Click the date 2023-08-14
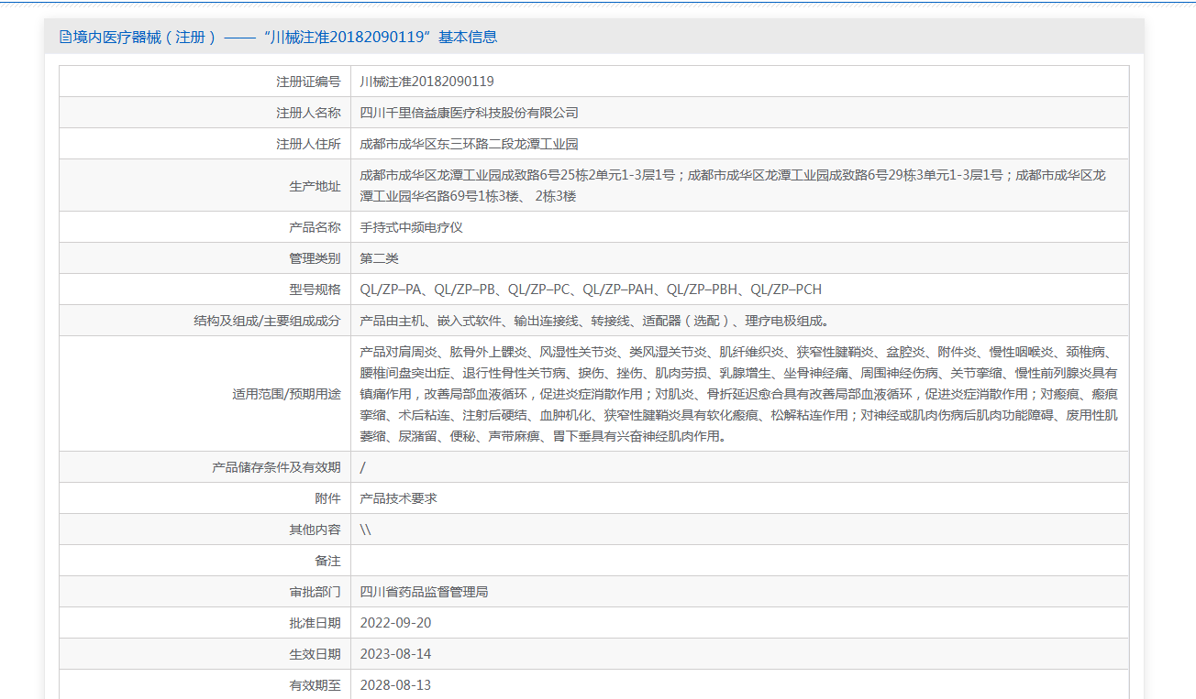 [x=395, y=654]
